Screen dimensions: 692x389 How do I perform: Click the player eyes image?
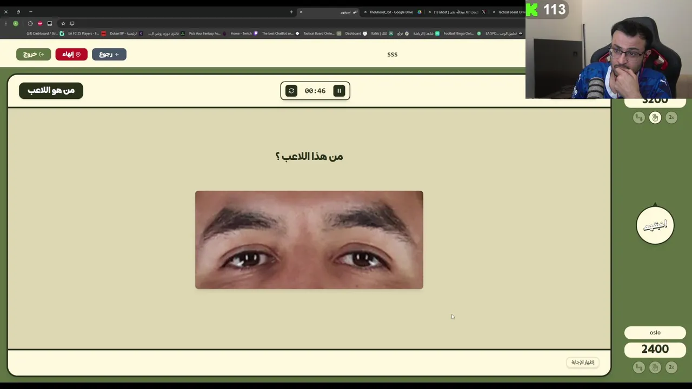coord(309,240)
